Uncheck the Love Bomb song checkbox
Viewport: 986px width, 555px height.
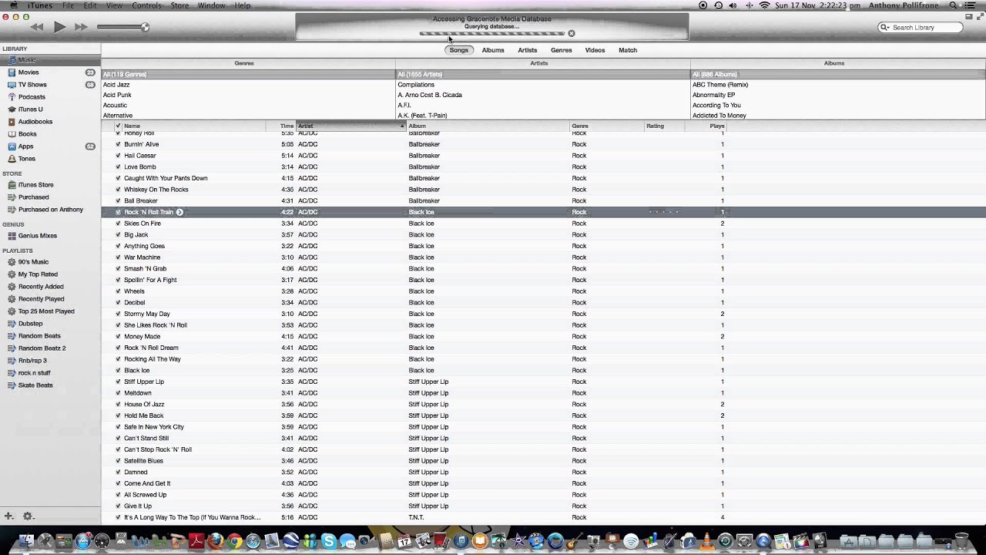pyautogui.click(x=118, y=166)
